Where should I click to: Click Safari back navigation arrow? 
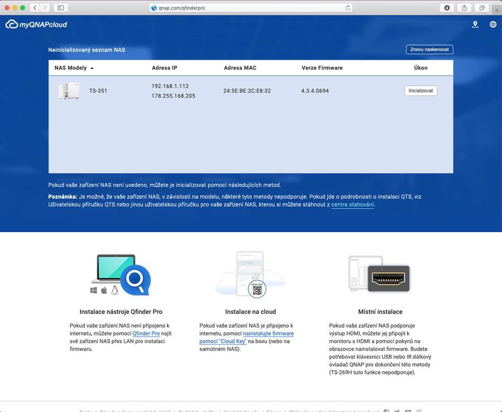click(35, 8)
